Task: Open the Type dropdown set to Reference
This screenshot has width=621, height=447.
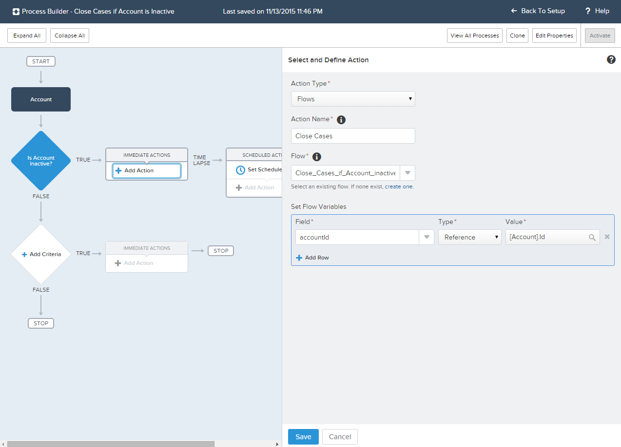Action: point(469,237)
